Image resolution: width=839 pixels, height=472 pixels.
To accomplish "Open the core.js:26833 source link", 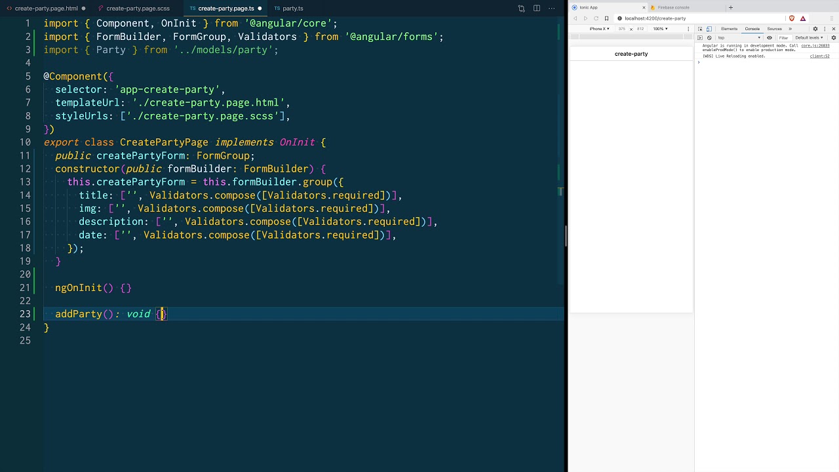I will coord(815,45).
